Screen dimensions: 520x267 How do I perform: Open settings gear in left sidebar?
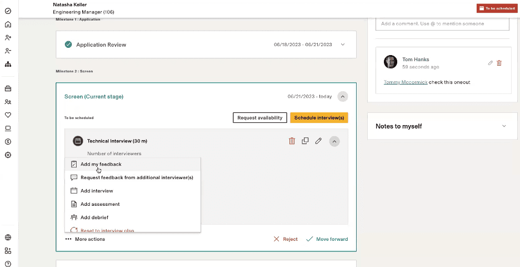8,155
